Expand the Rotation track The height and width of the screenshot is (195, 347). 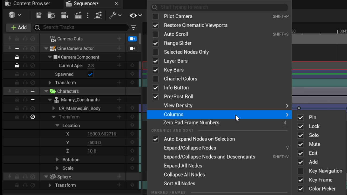point(57,160)
